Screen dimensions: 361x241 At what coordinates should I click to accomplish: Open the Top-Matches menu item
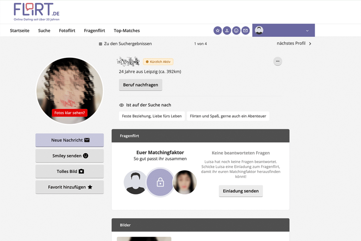pyautogui.click(x=127, y=30)
